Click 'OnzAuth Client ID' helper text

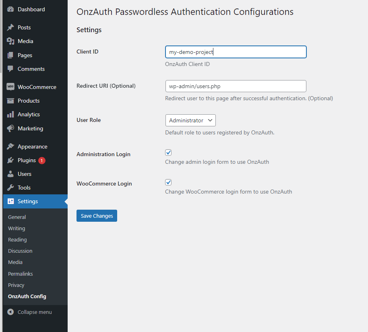[x=187, y=64]
